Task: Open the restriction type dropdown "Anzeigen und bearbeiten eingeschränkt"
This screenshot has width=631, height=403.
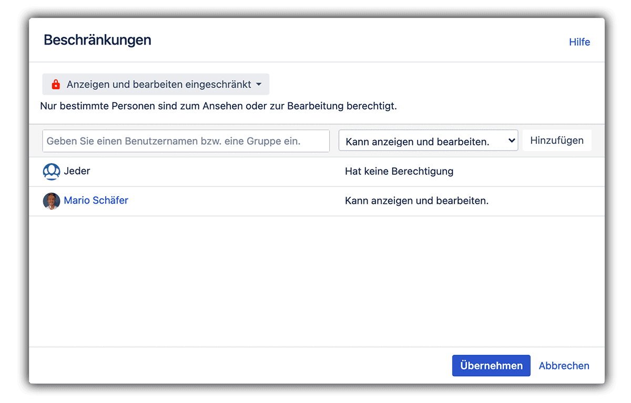Action: point(156,84)
